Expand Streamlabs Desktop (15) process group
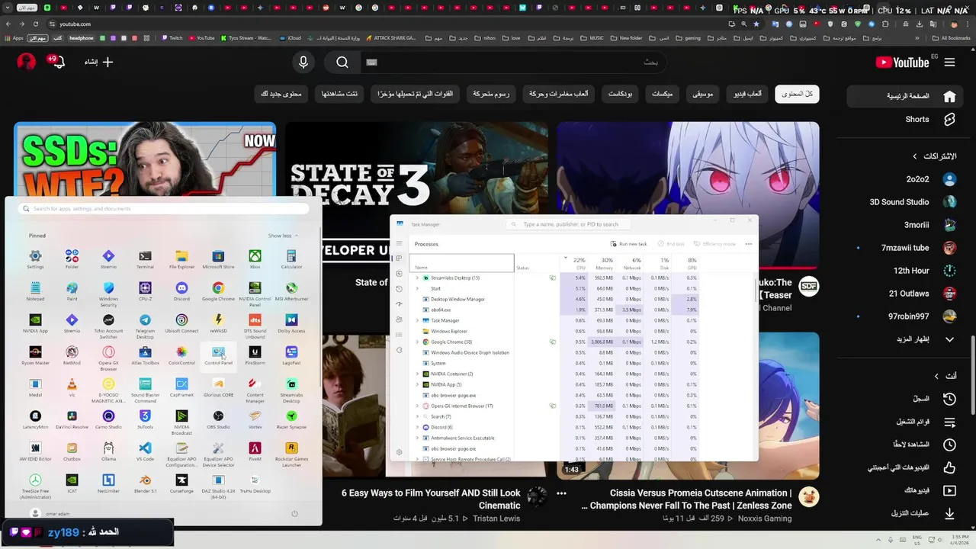976x549 pixels. pos(417,278)
